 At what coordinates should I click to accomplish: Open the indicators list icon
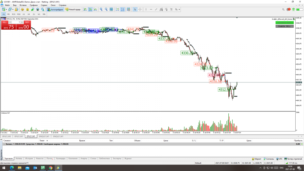128,9
